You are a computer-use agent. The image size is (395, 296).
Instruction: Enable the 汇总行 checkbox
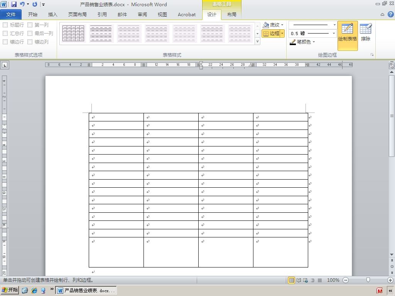coord(5,33)
